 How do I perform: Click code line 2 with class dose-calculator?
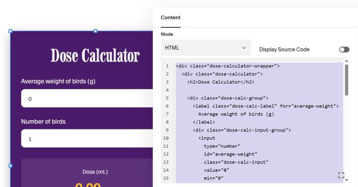222,74
